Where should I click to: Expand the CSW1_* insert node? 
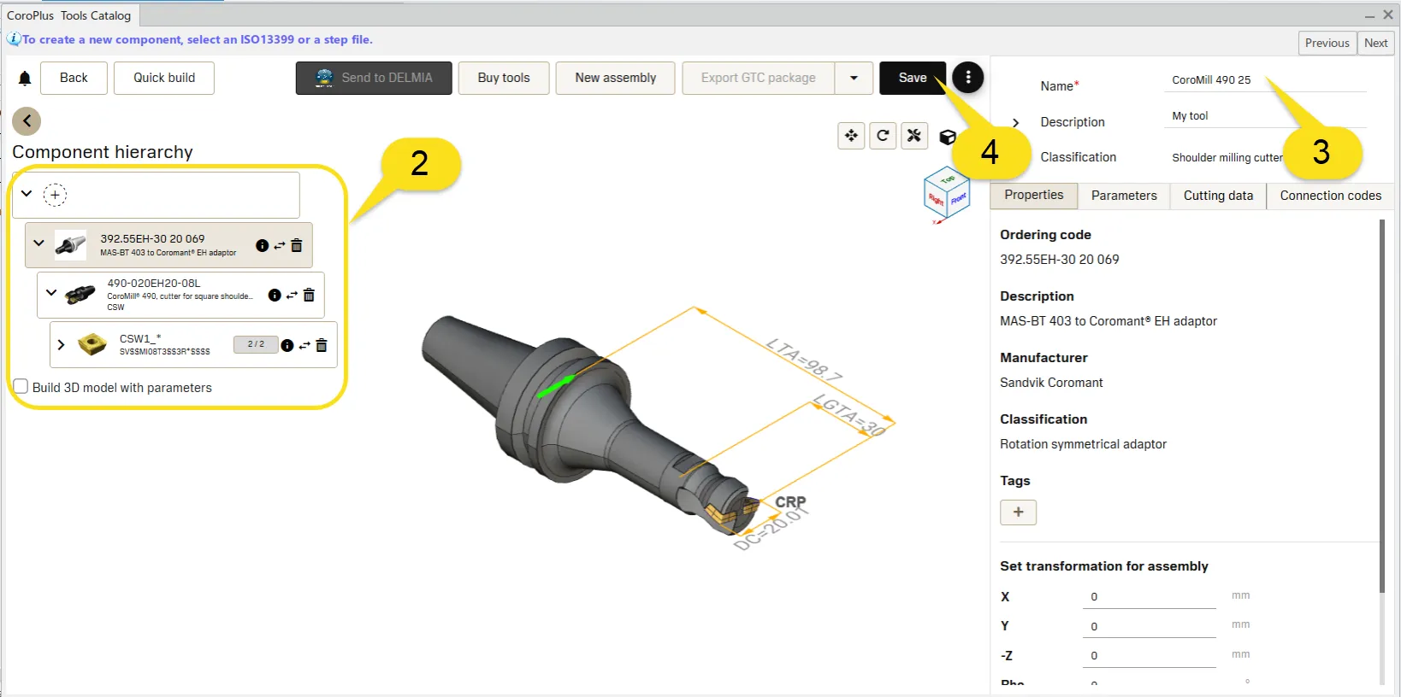coord(61,345)
